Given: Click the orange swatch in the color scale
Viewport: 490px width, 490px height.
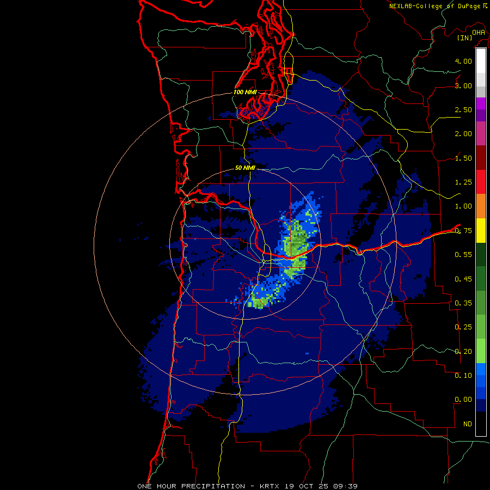Looking at the screenshot, I should pos(481,206).
